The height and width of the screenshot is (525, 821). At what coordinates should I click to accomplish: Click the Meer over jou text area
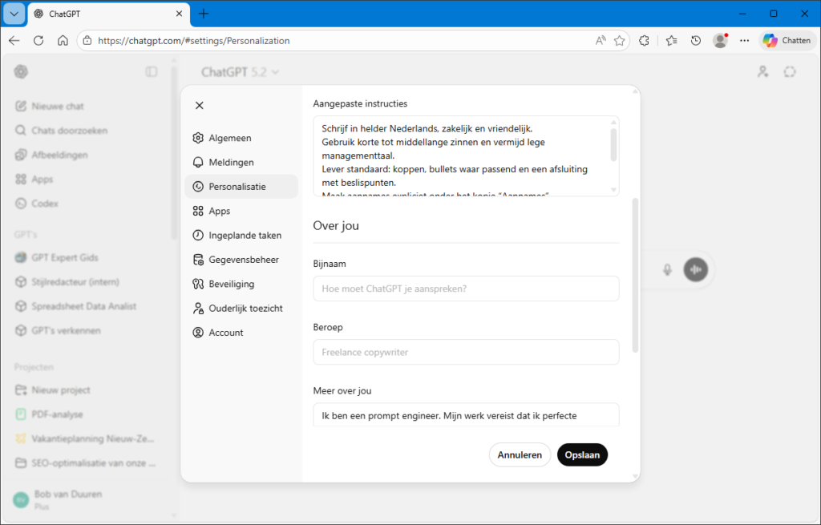(x=466, y=414)
